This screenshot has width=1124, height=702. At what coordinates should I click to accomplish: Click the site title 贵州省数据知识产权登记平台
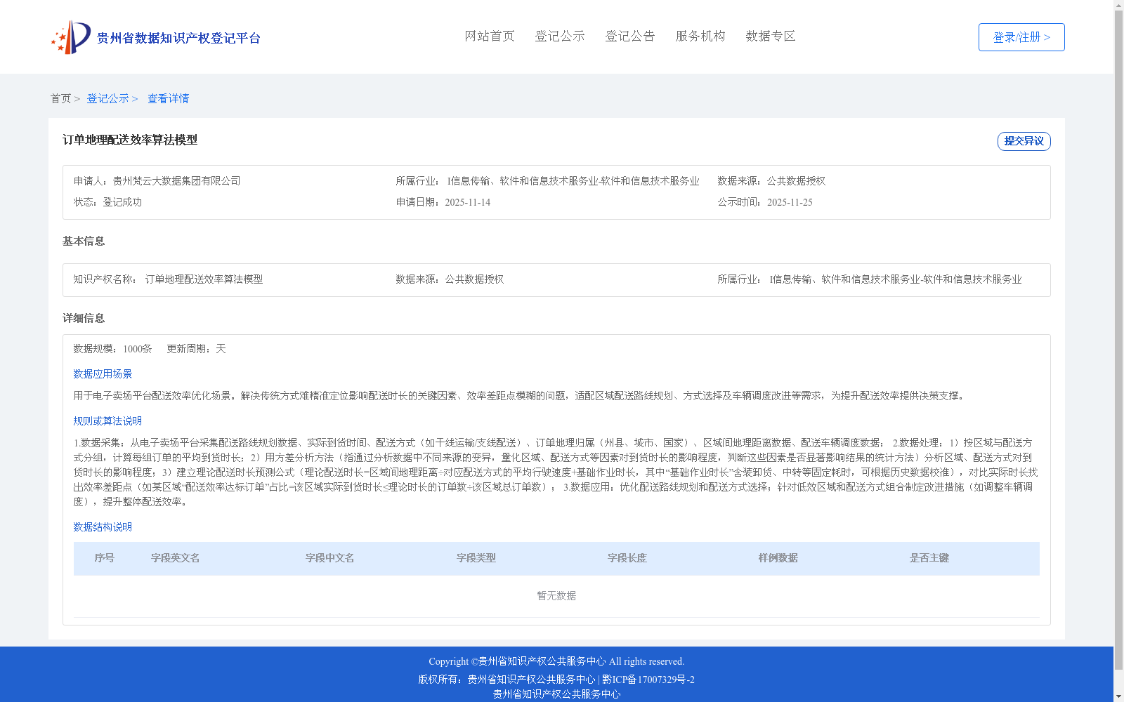[x=178, y=38]
